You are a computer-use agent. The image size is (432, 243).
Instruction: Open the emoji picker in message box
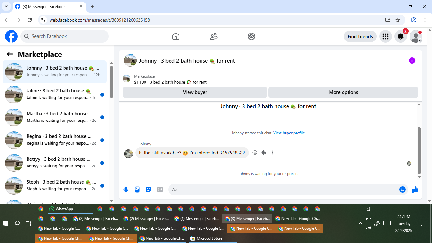[402, 190]
